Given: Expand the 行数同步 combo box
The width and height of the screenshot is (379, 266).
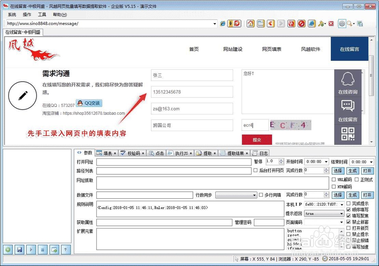Looking at the screenshot, I should point(254,195).
